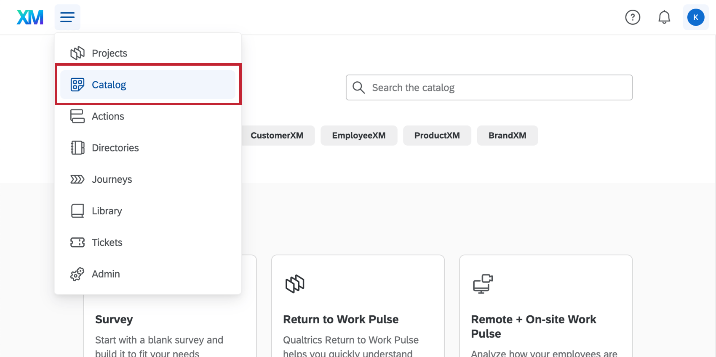Click the Admin gears icon
This screenshot has height=357, width=716.
point(77,274)
